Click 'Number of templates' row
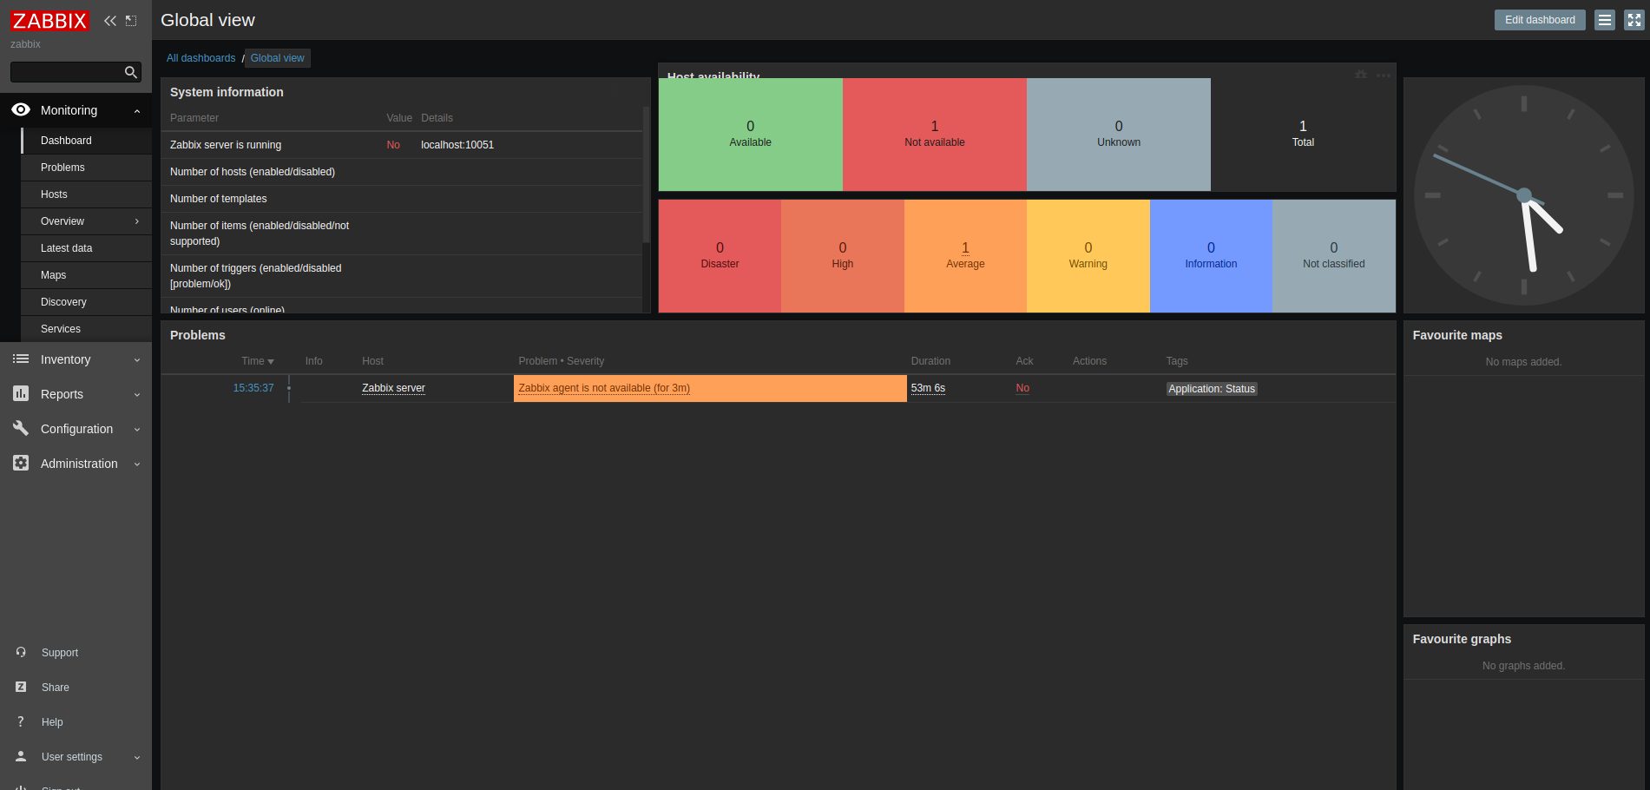The height and width of the screenshot is (790, 1650). [402, 199]
